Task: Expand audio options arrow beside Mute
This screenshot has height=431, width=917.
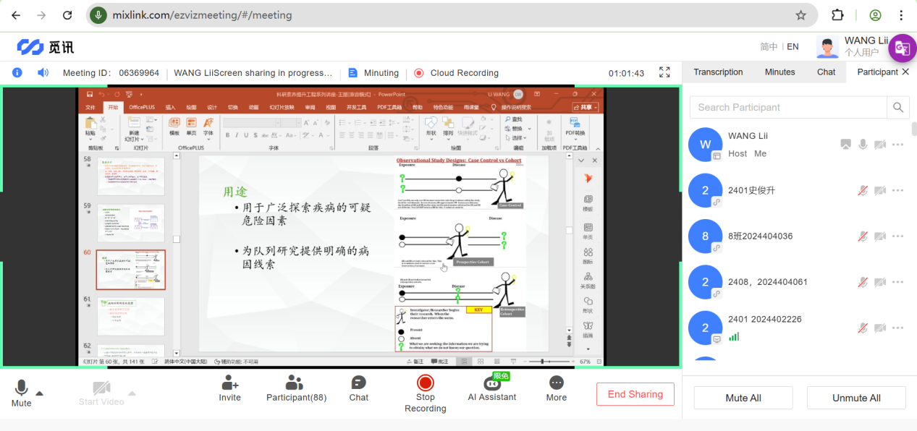Action: [40, 393]
